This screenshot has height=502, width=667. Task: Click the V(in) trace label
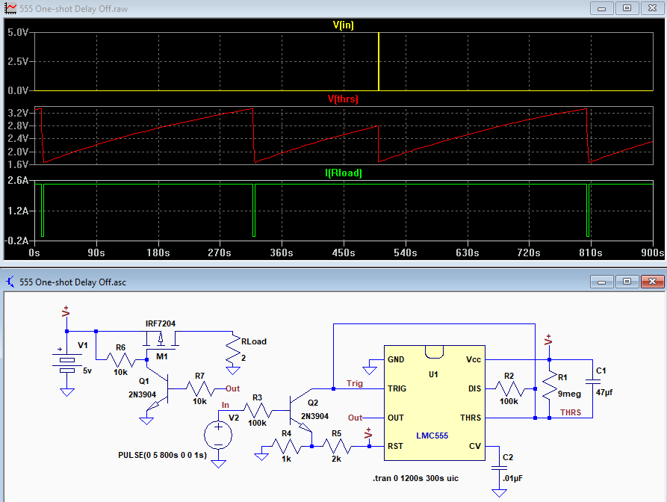tap(343, 25)
